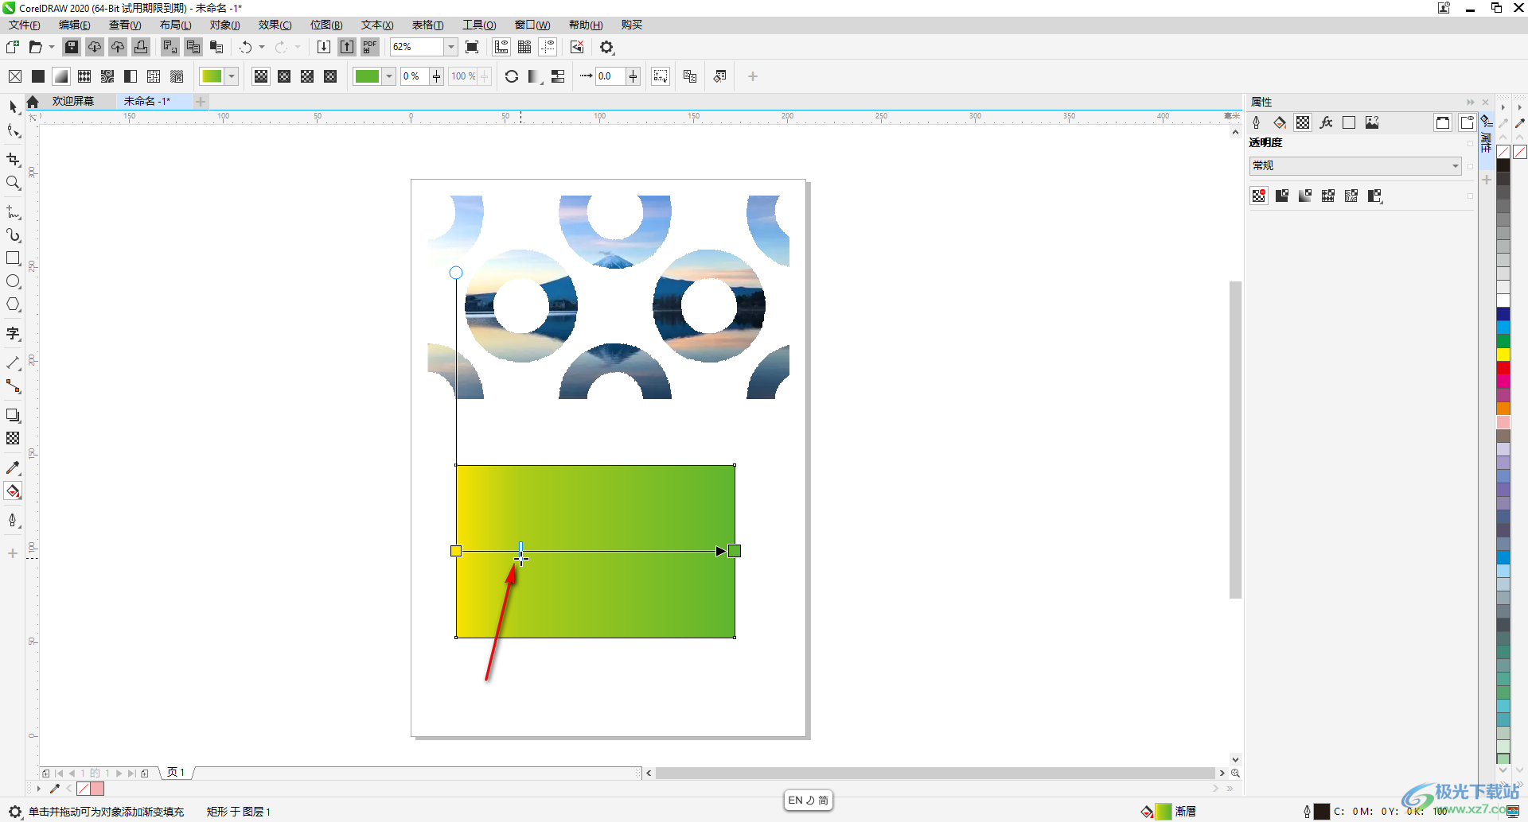This screenshot has height=822, width=1528.
Task: Toggle show grid button
Action: pyautogui.click(x=524, y=47)
